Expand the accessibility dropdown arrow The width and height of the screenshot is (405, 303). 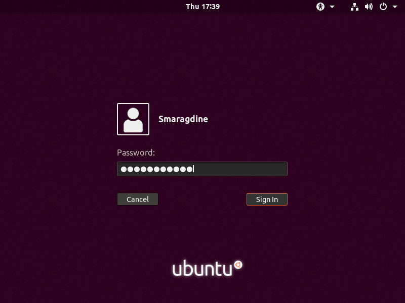point(332,7)
